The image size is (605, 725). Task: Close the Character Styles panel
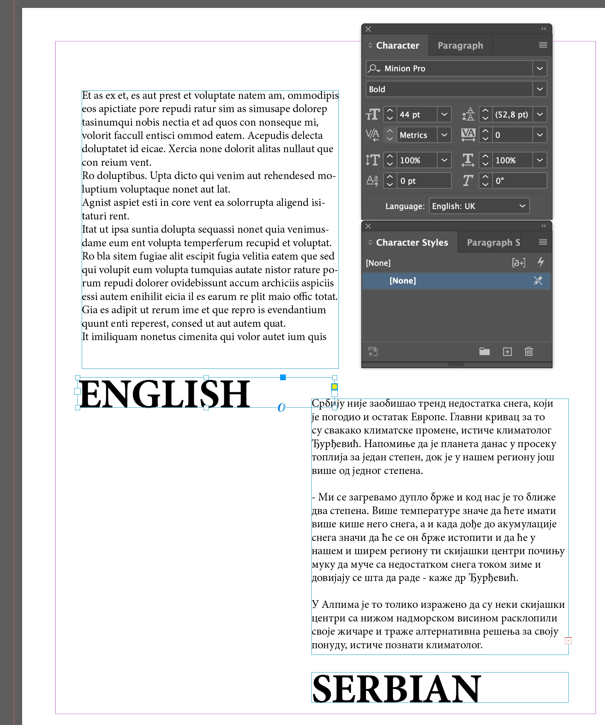[x=368, y=226]
